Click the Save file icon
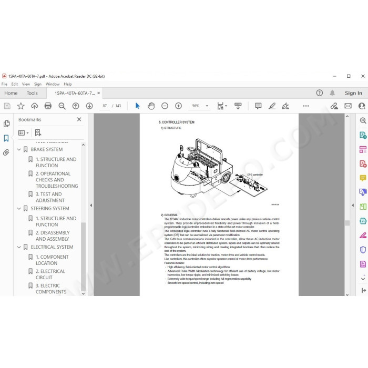The image size is (368, 368). pyautogui.click(x=7, y=106)
